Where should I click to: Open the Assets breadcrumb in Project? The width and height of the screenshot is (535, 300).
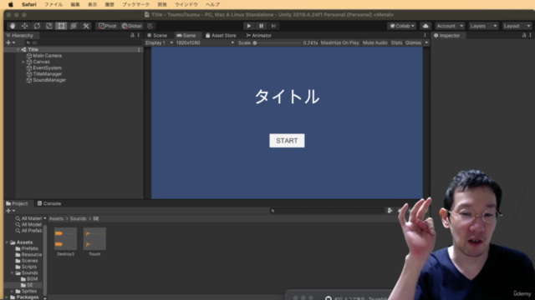click(x=56, y=218)
